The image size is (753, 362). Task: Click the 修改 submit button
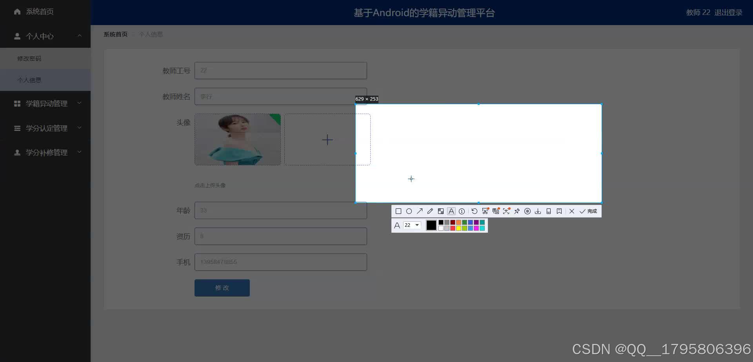pyautogui.click(x=222, y=288)
